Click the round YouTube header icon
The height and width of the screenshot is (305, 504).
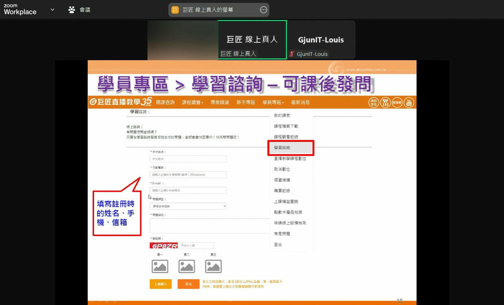click(408, 103)
